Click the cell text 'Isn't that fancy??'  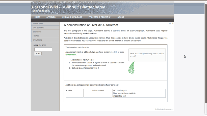(x=120, y=91)
